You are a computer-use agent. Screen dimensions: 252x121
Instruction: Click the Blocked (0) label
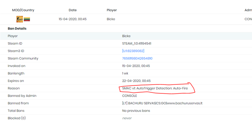coord(17,118)
